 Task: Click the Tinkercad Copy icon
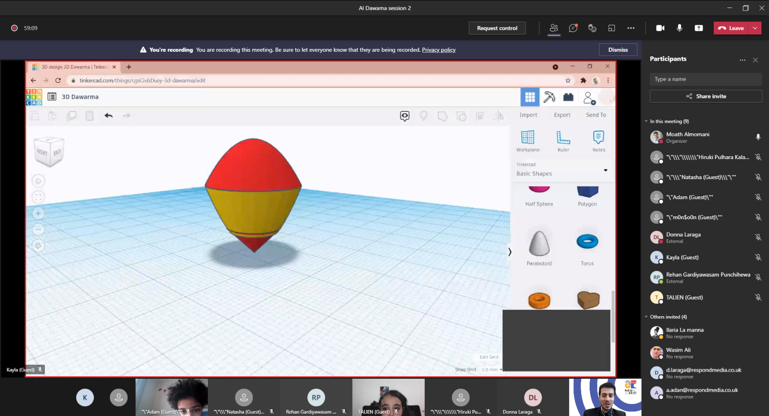35,116
